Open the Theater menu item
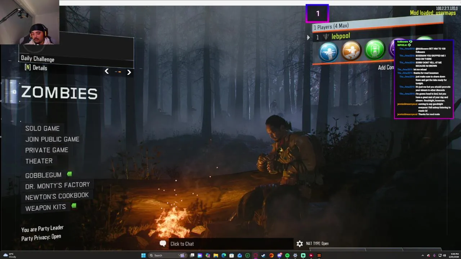Image resolution: width=461 pixels, height=259 pixels. click(39, 161)
